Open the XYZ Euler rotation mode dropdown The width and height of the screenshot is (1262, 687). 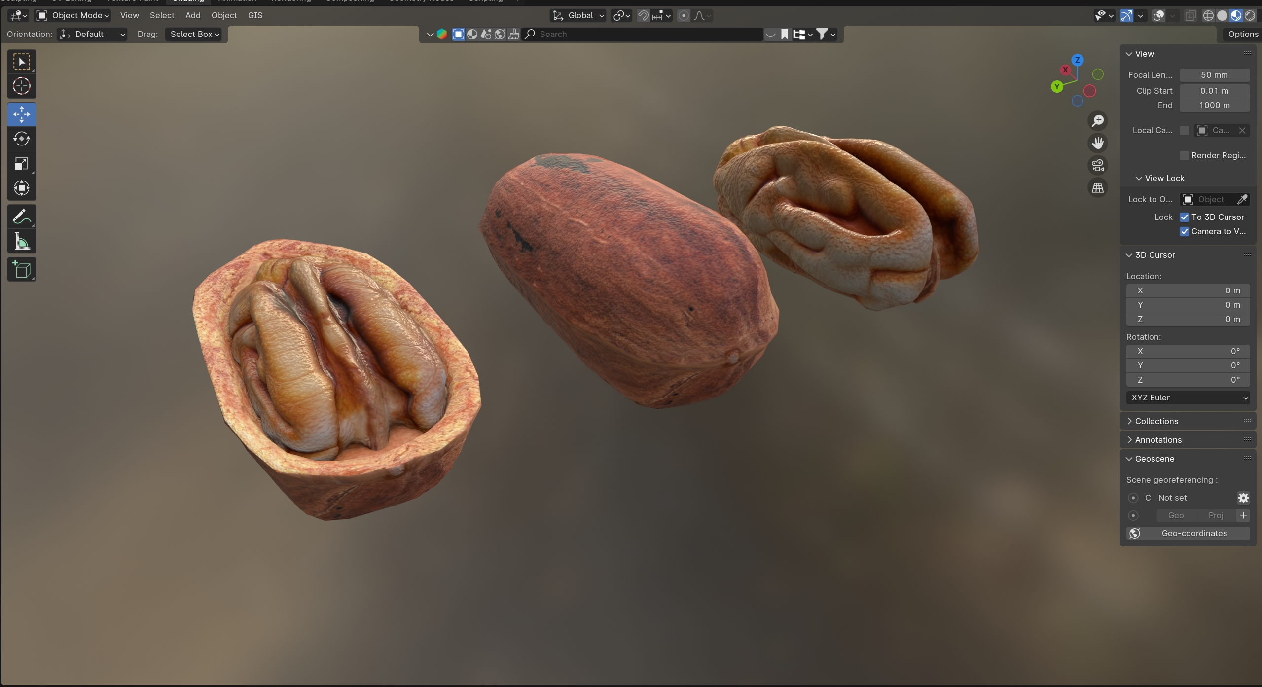[x=1188, y=398]
